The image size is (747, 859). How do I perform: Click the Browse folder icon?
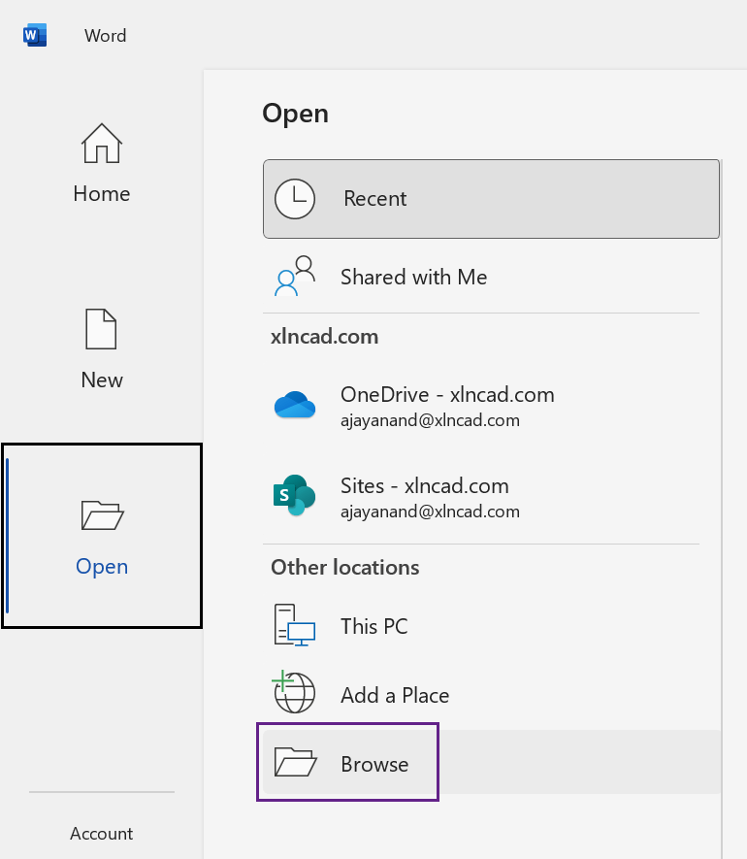pyautogui.click(x=296, y=762)
